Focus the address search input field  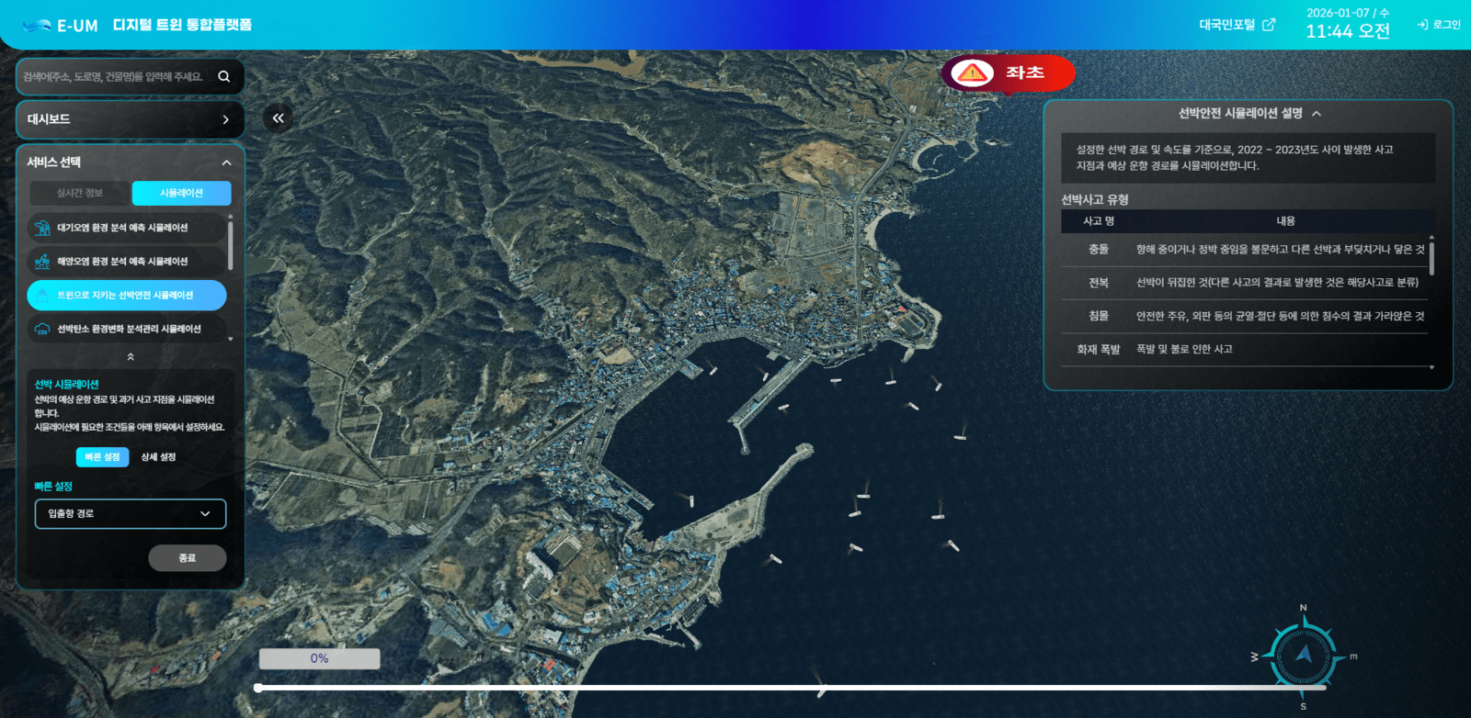(115, 77)
